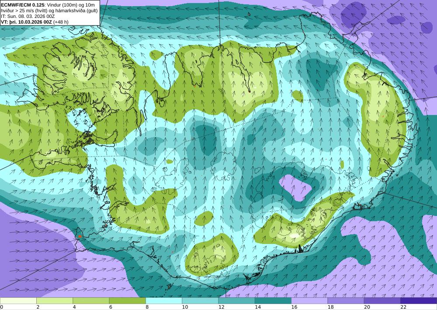Click the legend scale label "16"
The height and width of the screenshot is (310, 437).
[294, 307]
